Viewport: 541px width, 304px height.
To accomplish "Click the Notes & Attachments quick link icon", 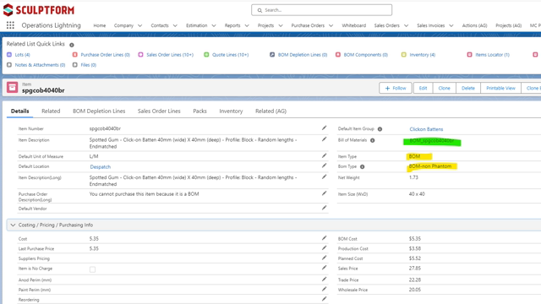I will (9, 65).
